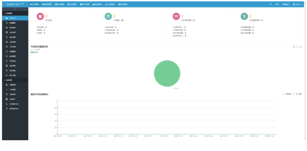Open the admin user dropdown

[297, 4]
